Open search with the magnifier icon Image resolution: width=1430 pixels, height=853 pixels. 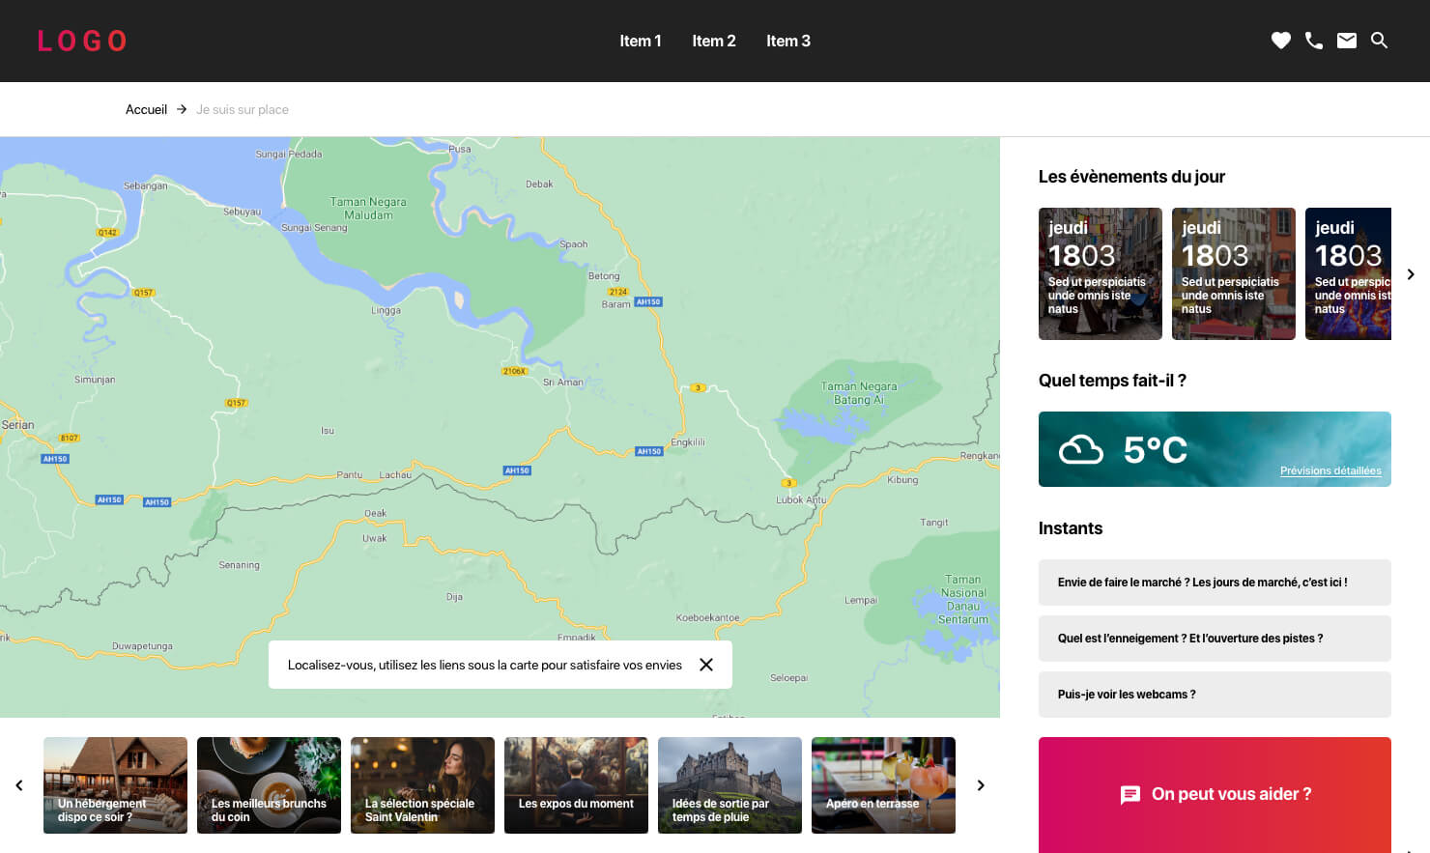(1379, 41)
